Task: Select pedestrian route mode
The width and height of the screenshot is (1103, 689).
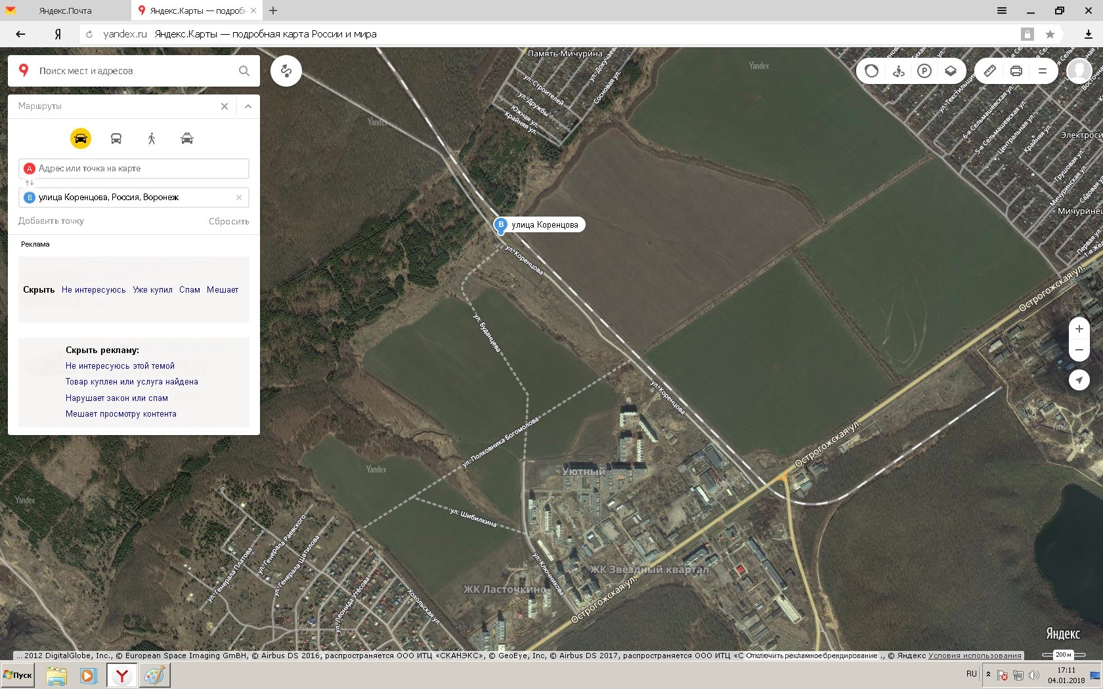Action: click(152, 138)
